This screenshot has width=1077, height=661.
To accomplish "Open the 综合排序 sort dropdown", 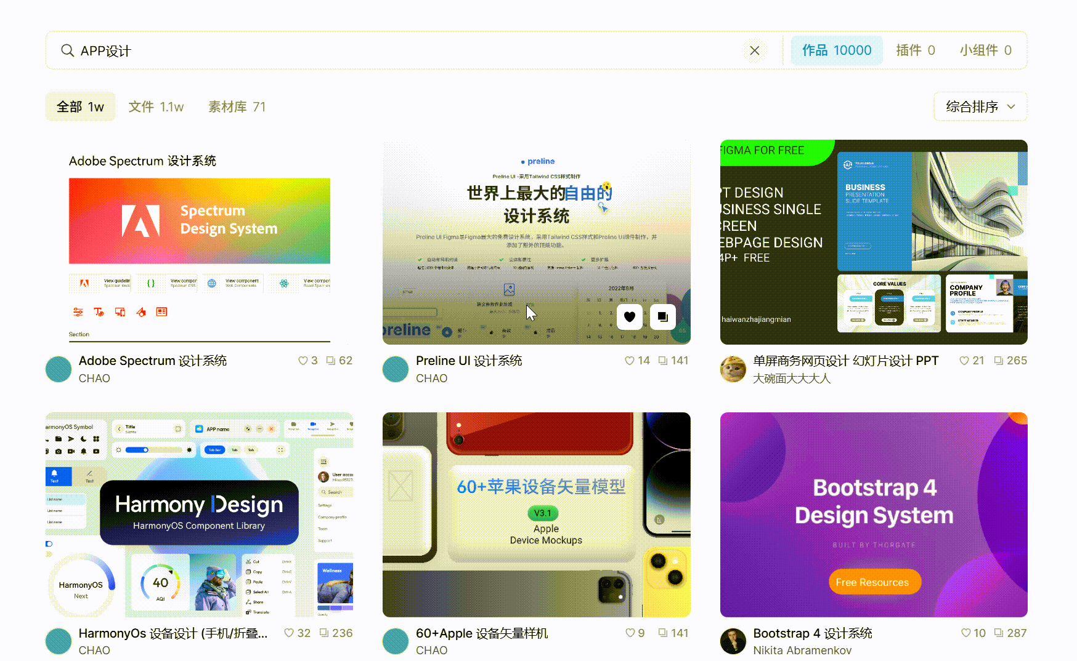I will click(980, 106).
